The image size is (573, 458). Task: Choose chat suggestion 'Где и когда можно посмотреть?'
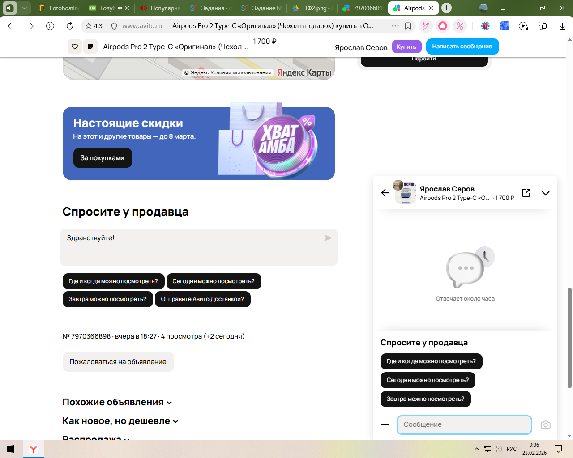pyautogui.click(x=431, y=361)
